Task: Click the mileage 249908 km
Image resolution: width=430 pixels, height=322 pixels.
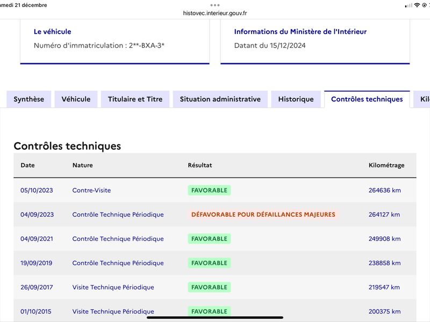Action: [x=384, y=239]
